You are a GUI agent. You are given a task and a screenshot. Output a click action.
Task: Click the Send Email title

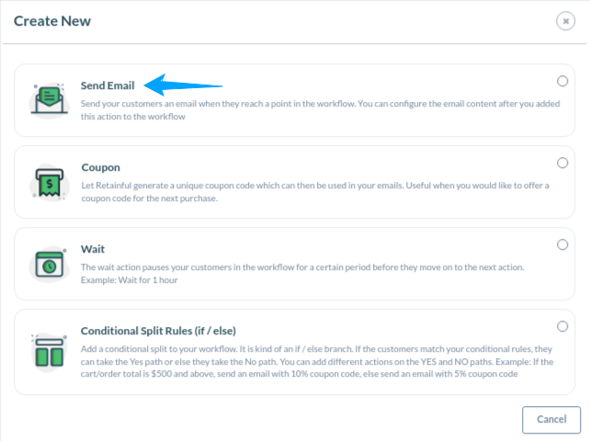point(108,85)
